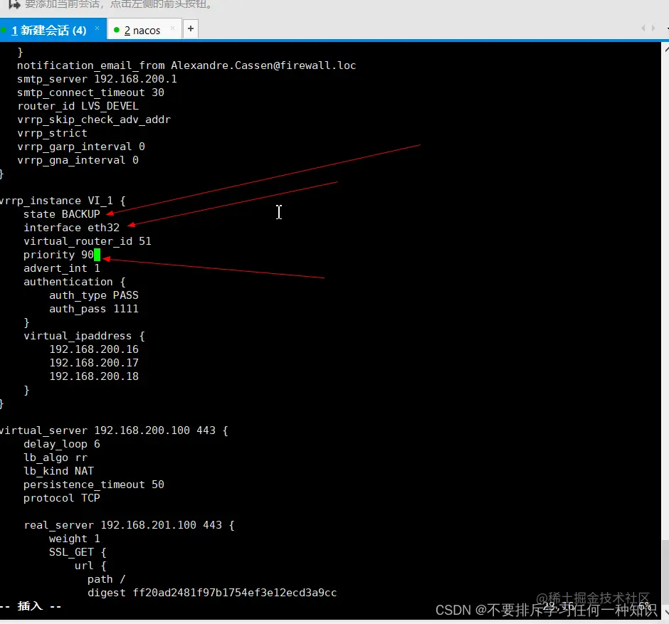Click the line 'vrrp_strict'
The width and height of the screenshot is (669, 624).
[x=52, y=133]
